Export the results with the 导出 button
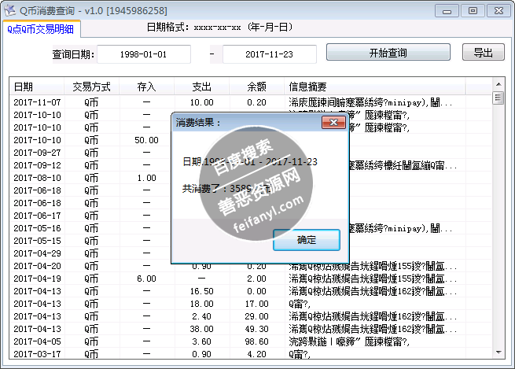The width and height of the screenshot is (515, 369). click(483, 54)
